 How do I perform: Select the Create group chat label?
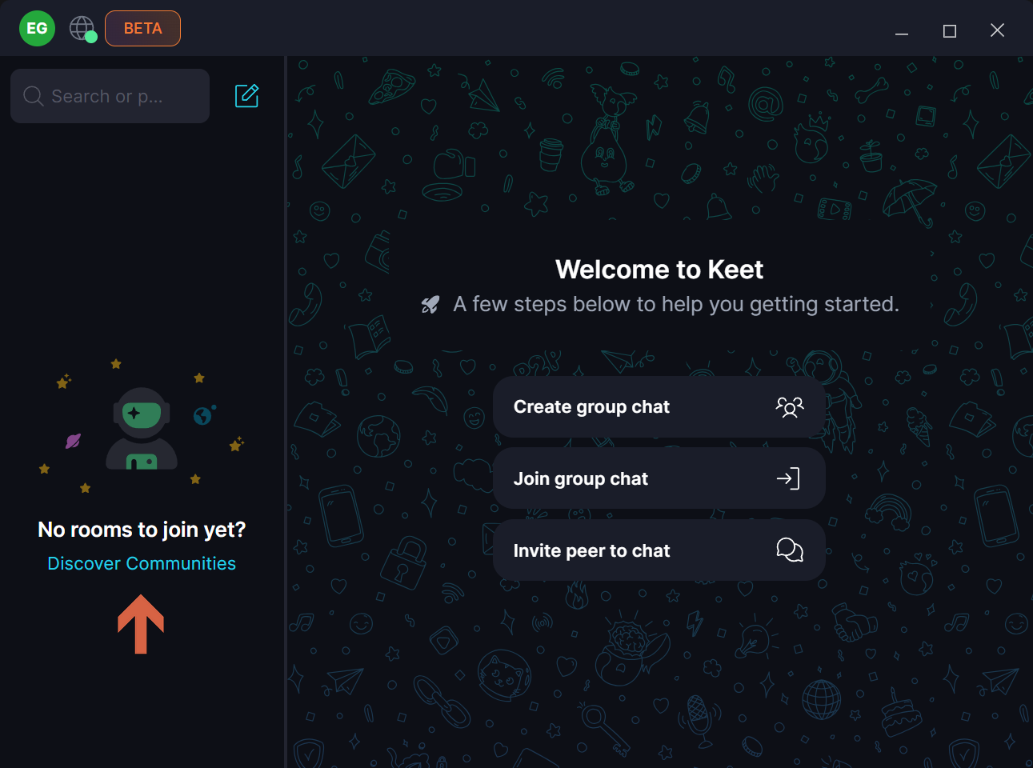click(x=591, y=407)
